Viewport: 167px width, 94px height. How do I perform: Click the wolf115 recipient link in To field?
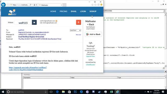pyautogui.click(x=21, y=30)
